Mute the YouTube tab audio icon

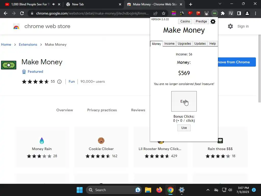[54, 4]
